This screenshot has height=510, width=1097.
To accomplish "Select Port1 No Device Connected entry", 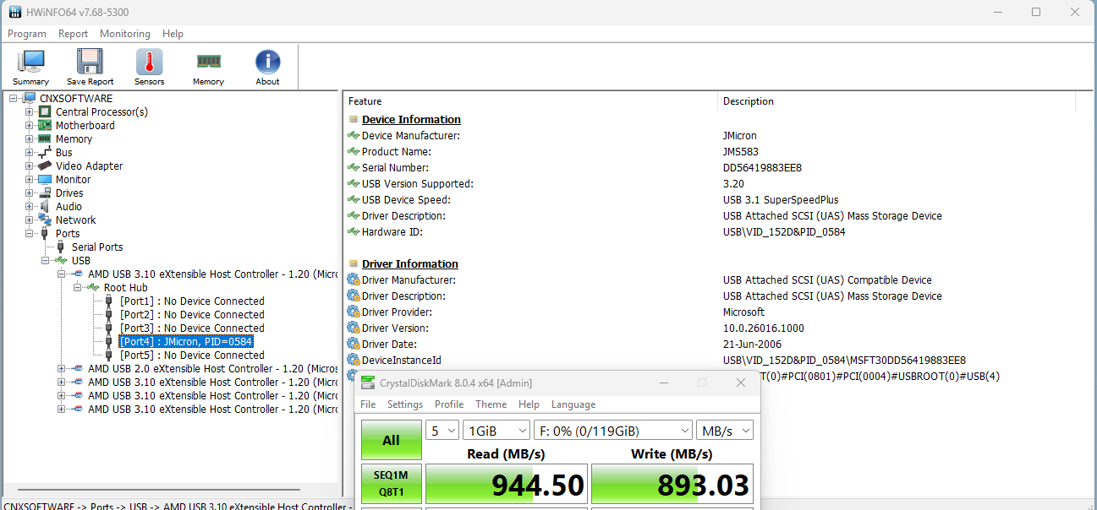I will pos(192,301).
